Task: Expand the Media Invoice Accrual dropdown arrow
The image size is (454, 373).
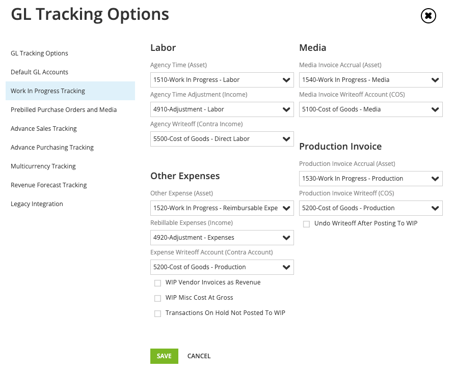Action: (435, 80)
